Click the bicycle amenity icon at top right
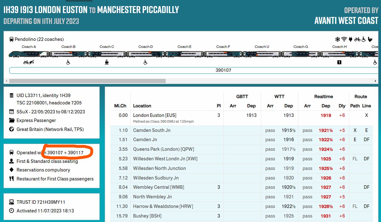The image size is (381, 222). [357, 39]
